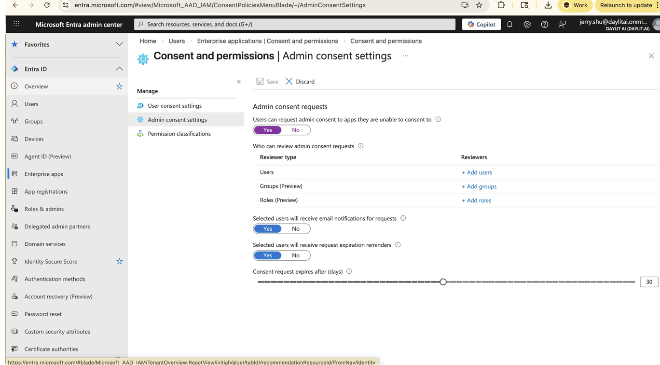Image resolution: width=660 pixels, height=365 pixels.
Task: Click info icon beside email notifications setting
Action: 403,218
